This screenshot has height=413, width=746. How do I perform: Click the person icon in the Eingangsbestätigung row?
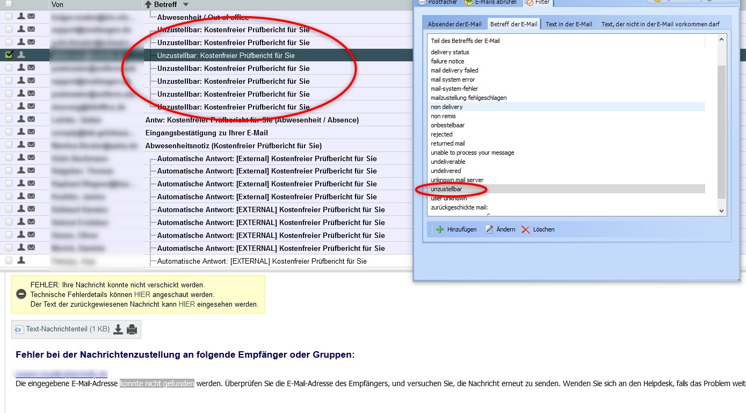pyautogui.click(x=21, y=132)
